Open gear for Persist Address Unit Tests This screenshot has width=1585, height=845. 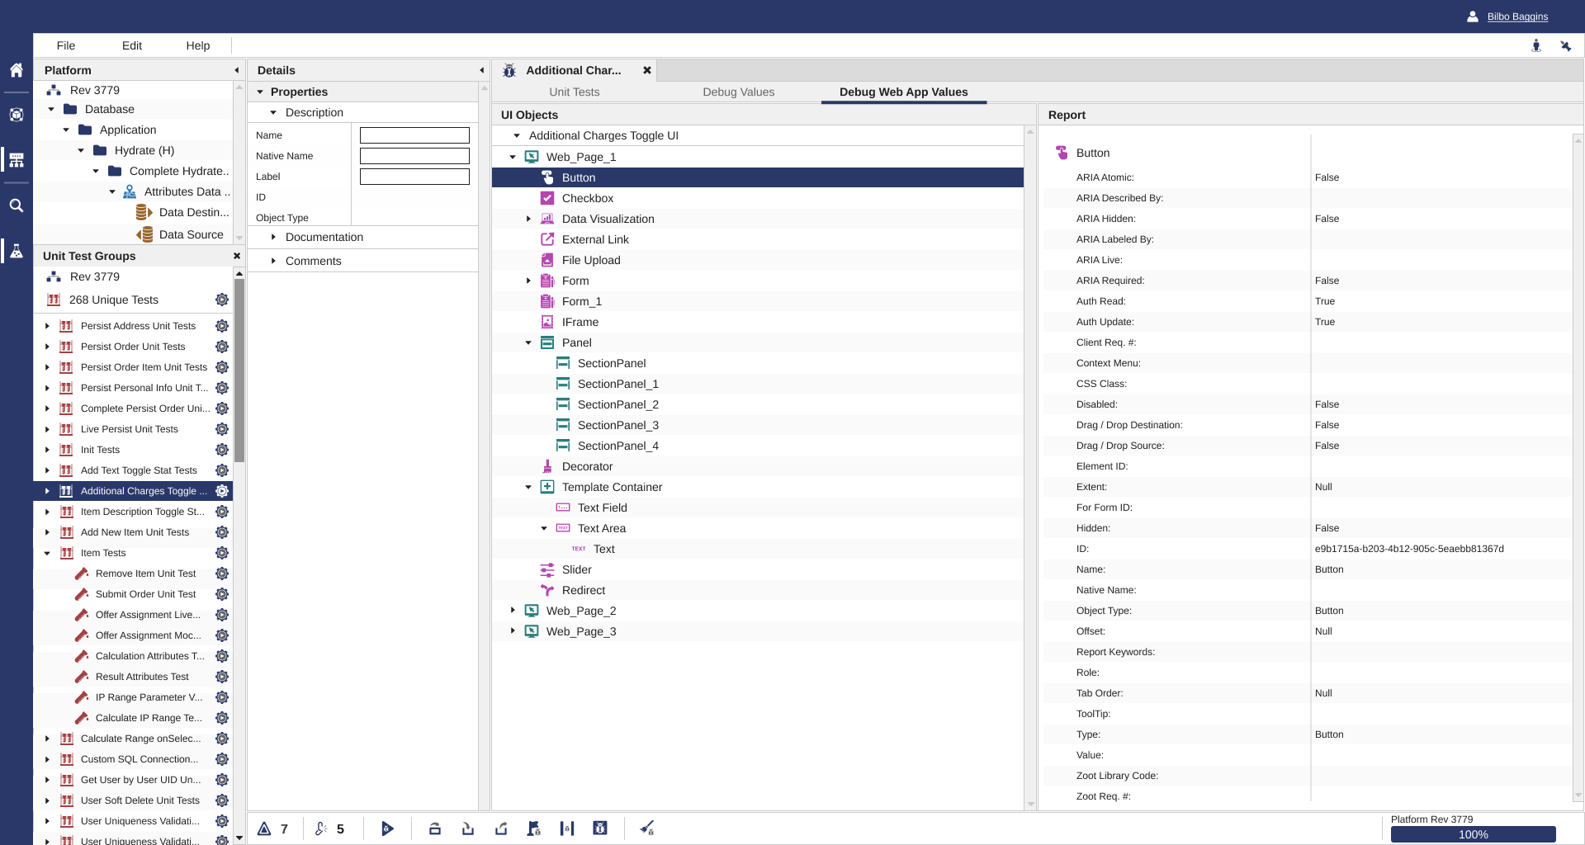[x=222, y=326]
